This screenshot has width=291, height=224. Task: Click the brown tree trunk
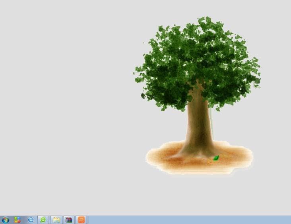198,119
